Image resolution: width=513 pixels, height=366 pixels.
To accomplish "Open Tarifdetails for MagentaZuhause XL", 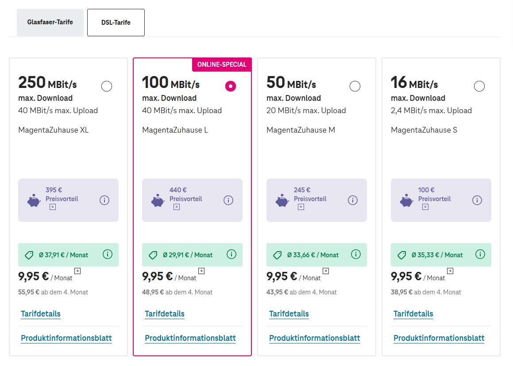I will (x=41, y=314).
